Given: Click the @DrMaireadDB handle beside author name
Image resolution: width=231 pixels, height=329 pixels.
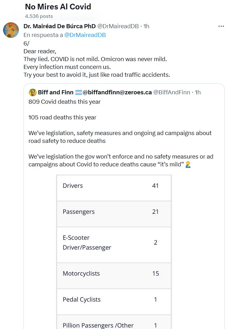Looking at the screenshot, I should click(x=118, y=26).
